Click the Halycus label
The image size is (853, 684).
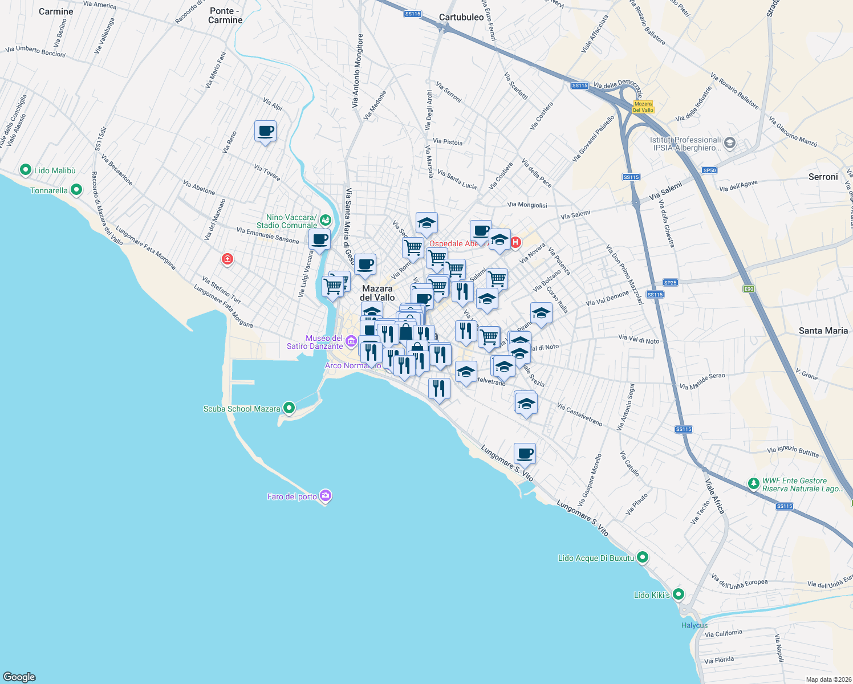tap(694, 625)
